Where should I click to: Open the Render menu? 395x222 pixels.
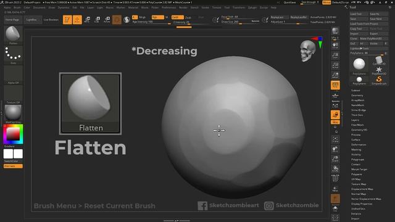tap(183, 7)
